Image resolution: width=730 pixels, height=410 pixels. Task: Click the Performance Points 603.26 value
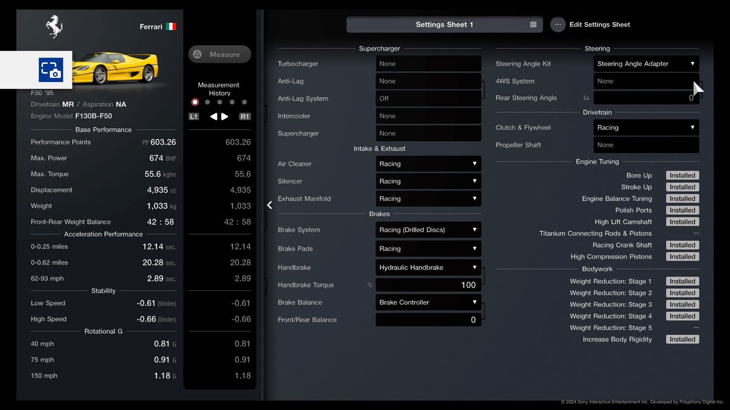pyautogui.click(x=163, y=142)
